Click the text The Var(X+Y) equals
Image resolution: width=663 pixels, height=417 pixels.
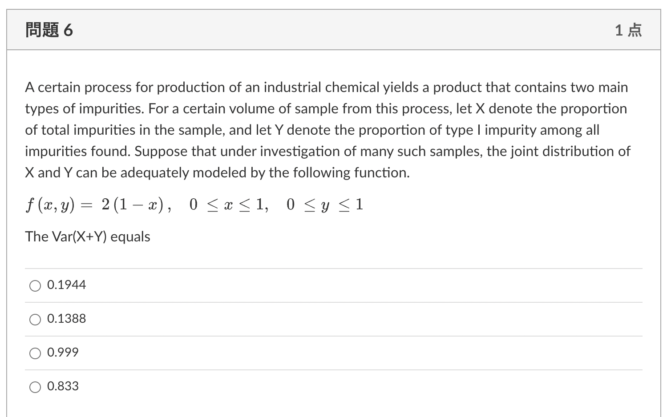click(x=88, y=237)
